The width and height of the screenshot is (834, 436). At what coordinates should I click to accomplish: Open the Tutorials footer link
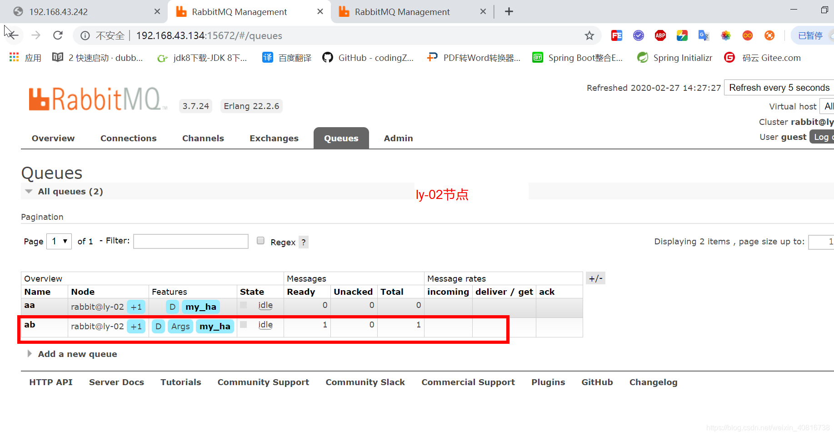181,382
